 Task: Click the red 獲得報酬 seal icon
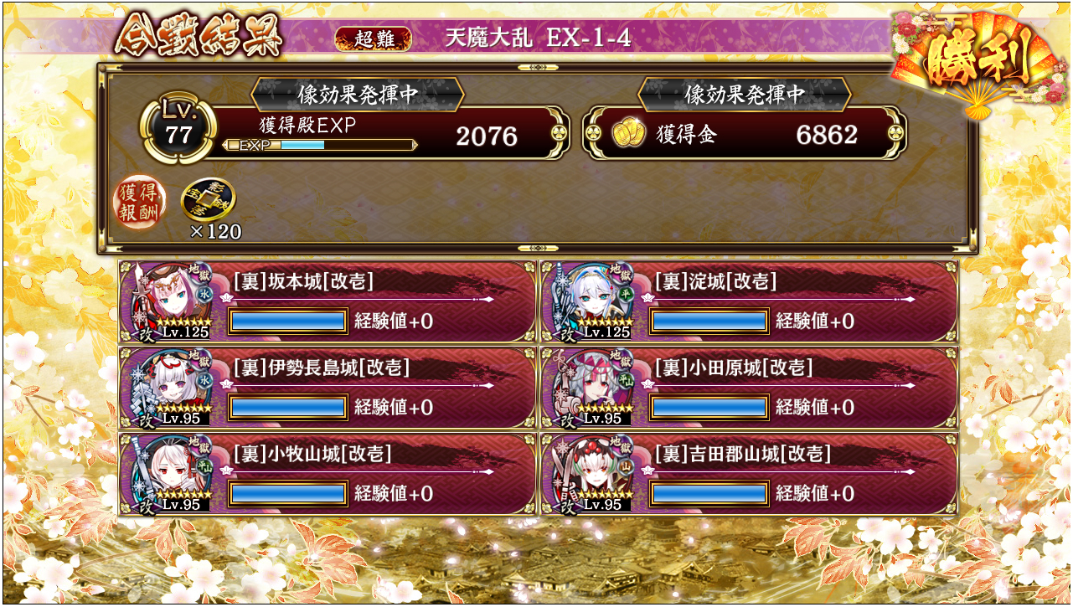pyautogui.click(x=140, y=202)
